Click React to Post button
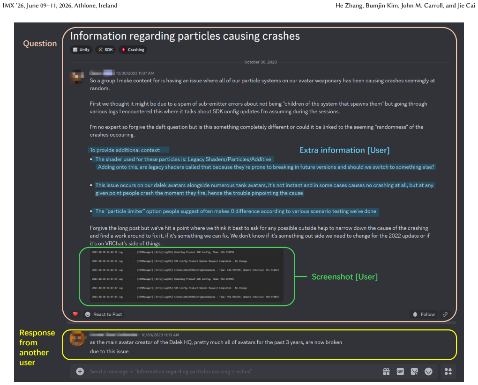 point(104,314)
